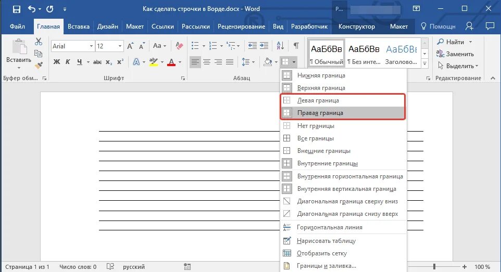Open the change case Aa dropdown
Viewport: 501px width, 272px height.
click(x=159, y=46)
